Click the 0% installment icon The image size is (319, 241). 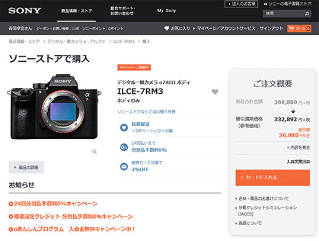(x=123, y=147)
